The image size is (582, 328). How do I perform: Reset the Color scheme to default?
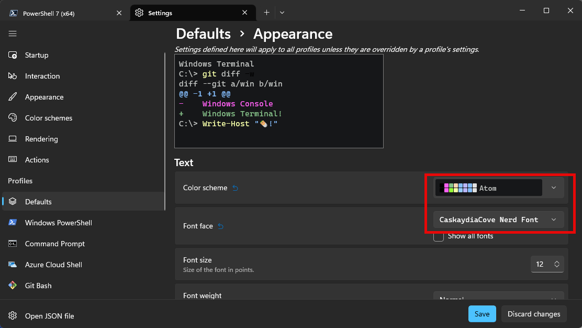click(x=236, y=188)
